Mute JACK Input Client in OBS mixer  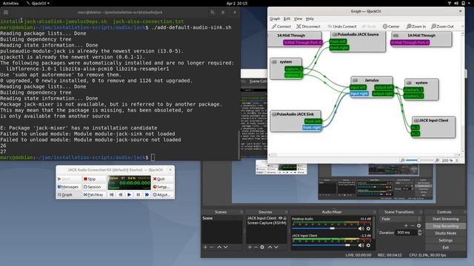tap(361, 245)
